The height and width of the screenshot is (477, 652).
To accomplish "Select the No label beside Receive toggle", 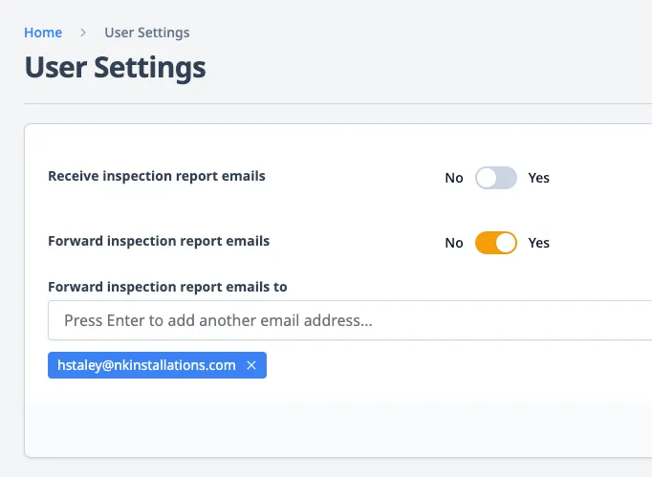I will tap(454, 178).
